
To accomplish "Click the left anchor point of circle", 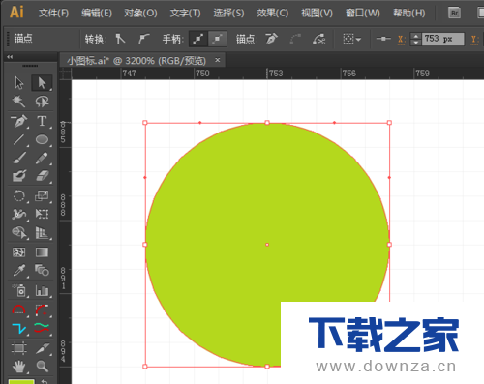I will (x=145, y=245).
